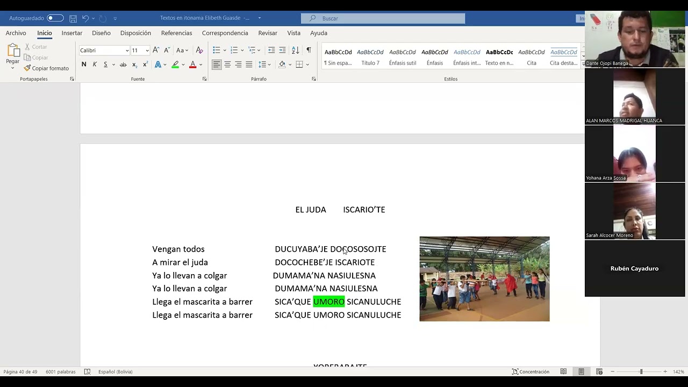The width and height of the screenshot is (688, 387).
Task: Open the borders dropdown arrow
Action: click(x=307, y=64)
